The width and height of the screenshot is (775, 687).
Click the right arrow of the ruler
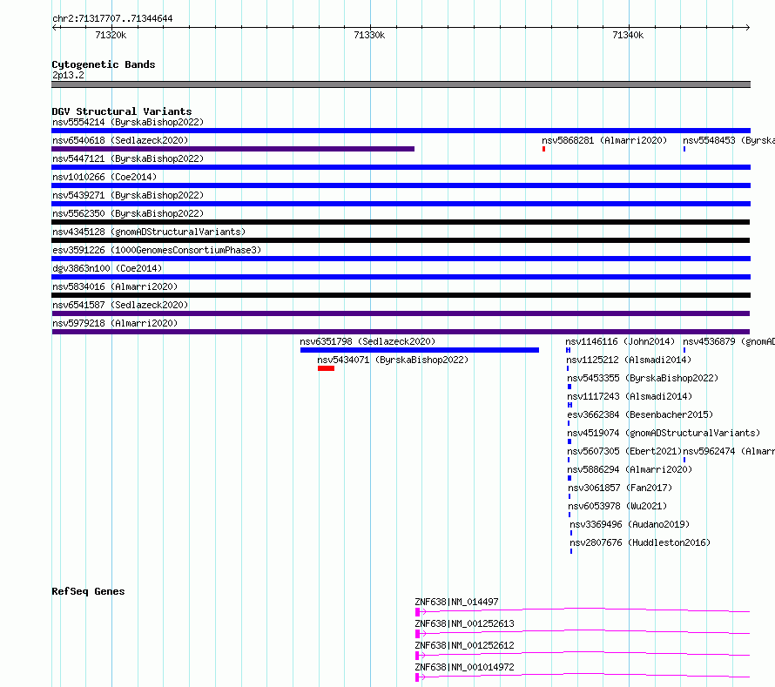(x=747, y=28)
